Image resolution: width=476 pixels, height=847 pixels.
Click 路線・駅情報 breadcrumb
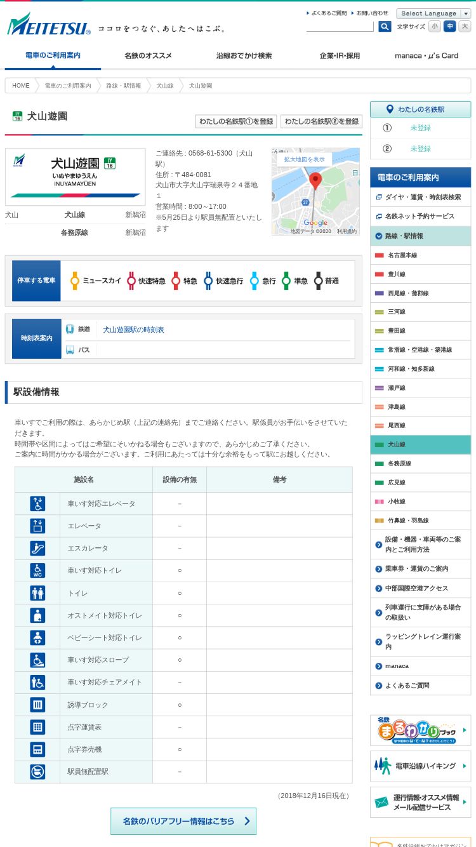pyautogui.click(x=124, y=86)
